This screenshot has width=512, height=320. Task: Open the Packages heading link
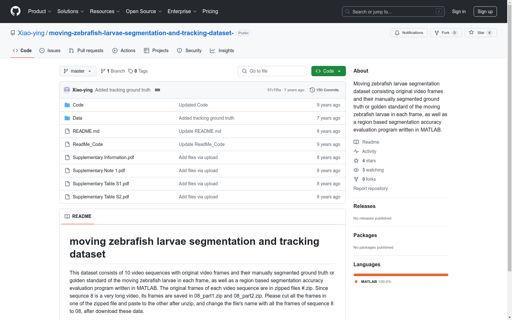click(x=365, y=236)
